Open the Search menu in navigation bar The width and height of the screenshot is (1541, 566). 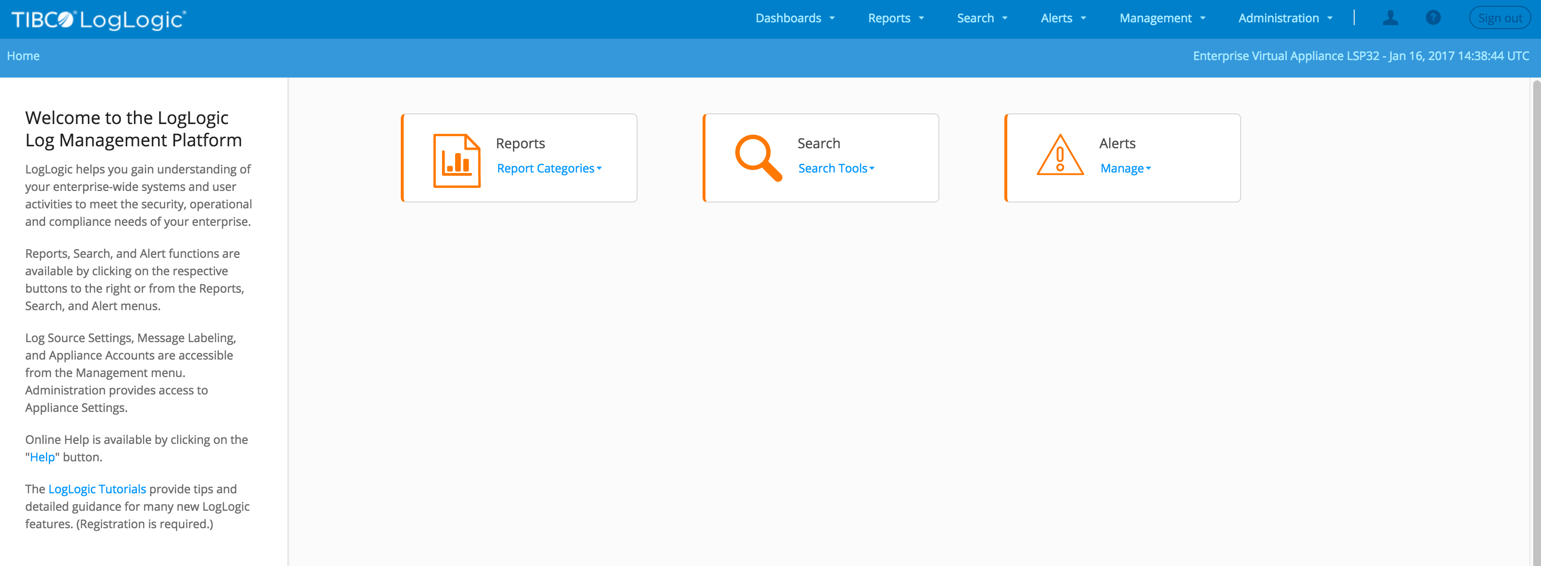click(x=982, y=18)
